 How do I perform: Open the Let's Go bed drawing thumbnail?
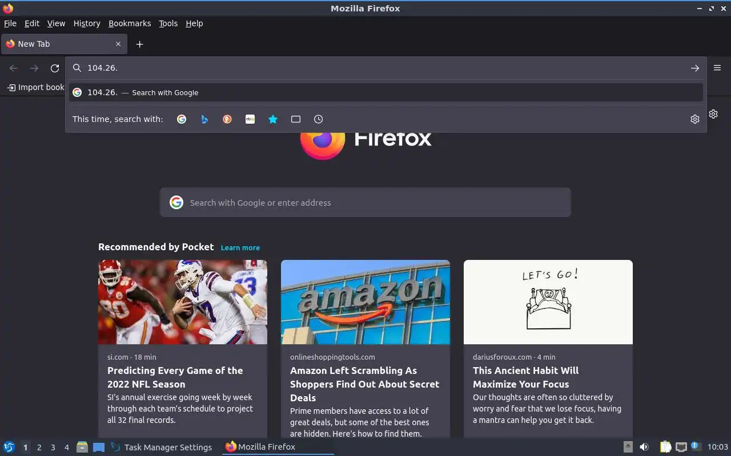click(548, 302)
